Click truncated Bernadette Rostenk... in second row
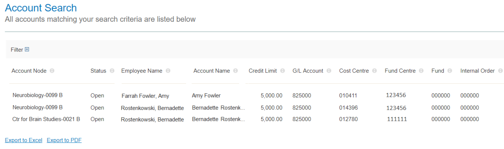The width and height of the screenshot is (504, 149). click(x=218, y=108)
